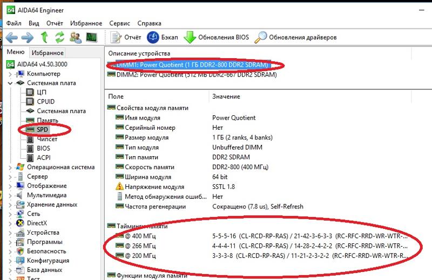Open the Справка menu
This screenshot has height=280, width=432.
150,23
